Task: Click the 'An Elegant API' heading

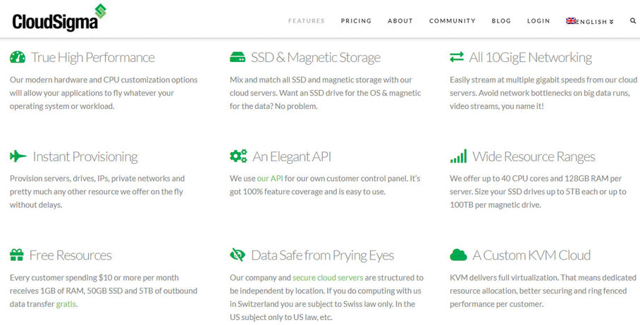Action: click(292, 156)
